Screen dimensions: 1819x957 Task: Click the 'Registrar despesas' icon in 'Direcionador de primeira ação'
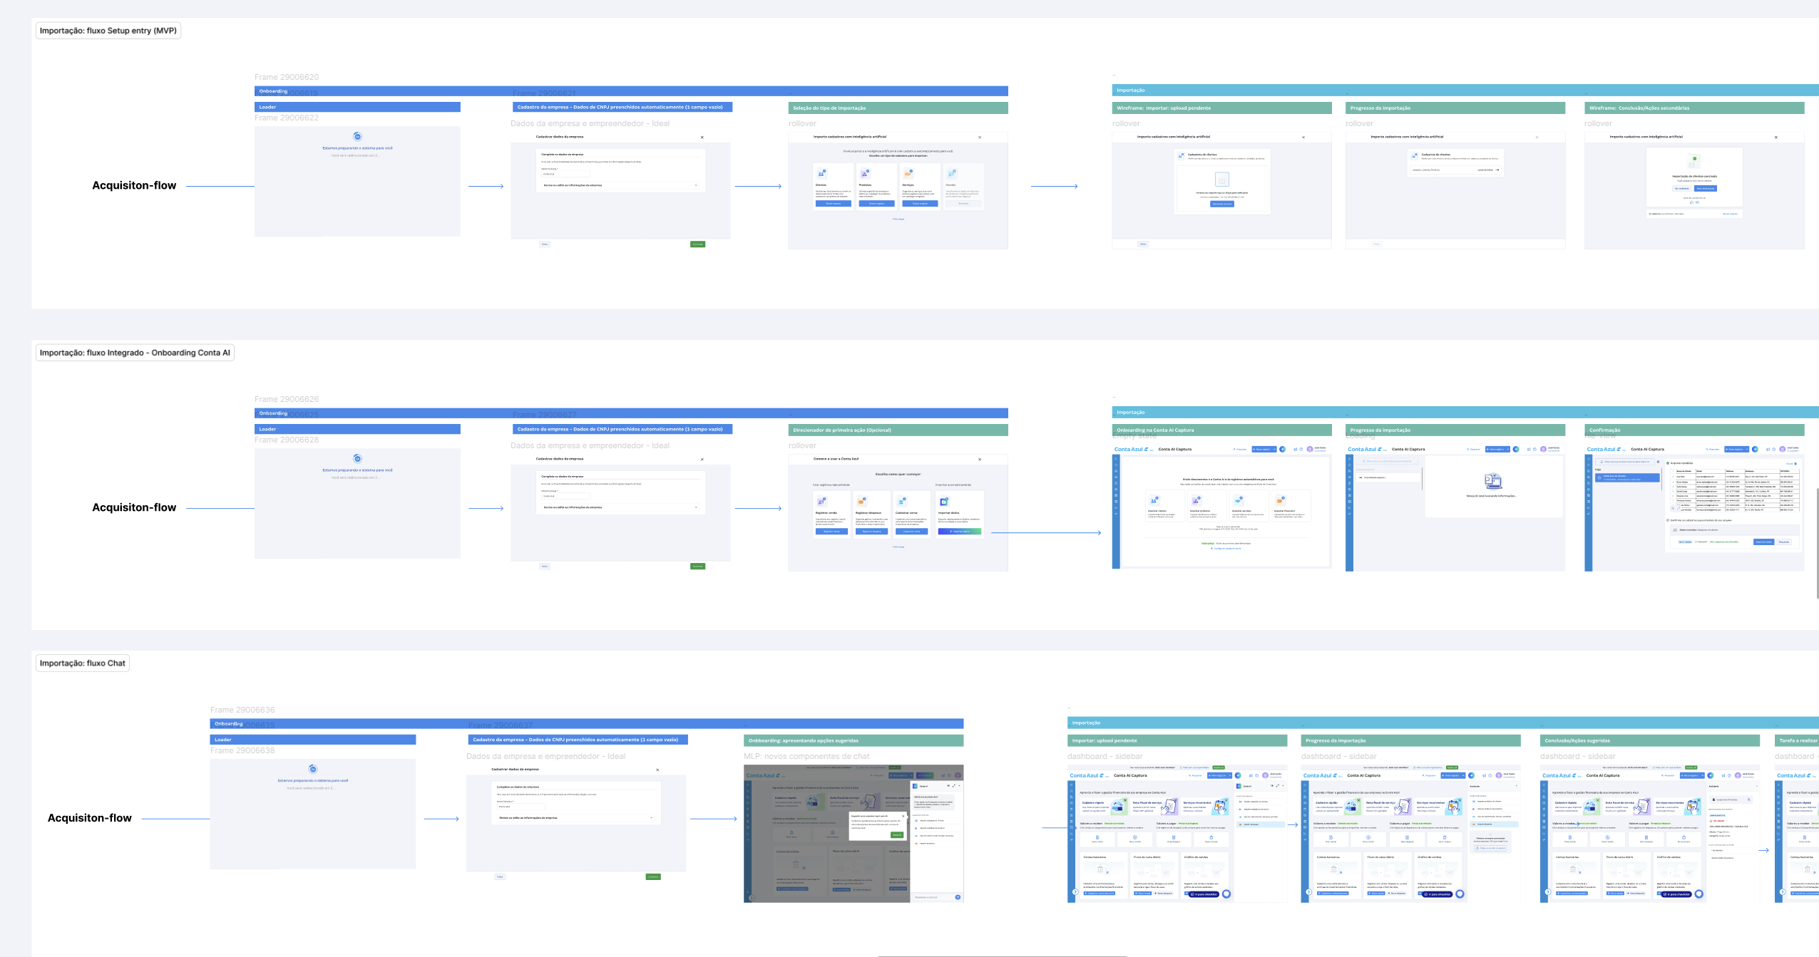[x=861, y=502]
